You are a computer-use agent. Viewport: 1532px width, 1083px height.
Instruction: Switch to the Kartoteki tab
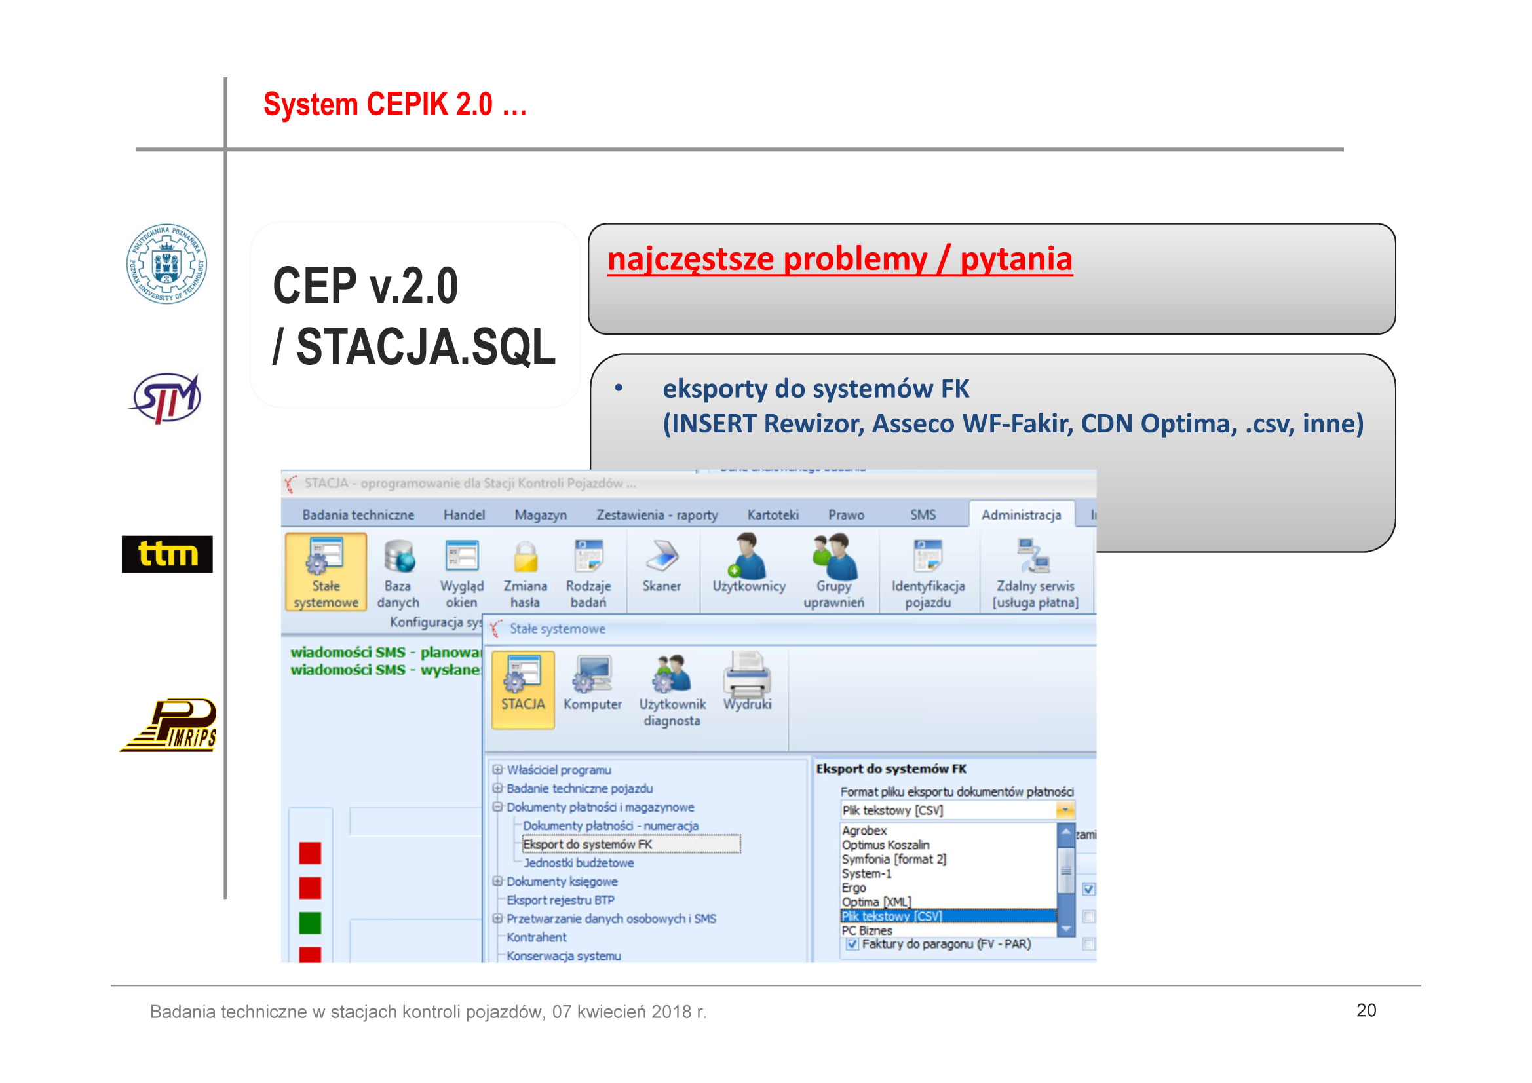coord(773,515)
